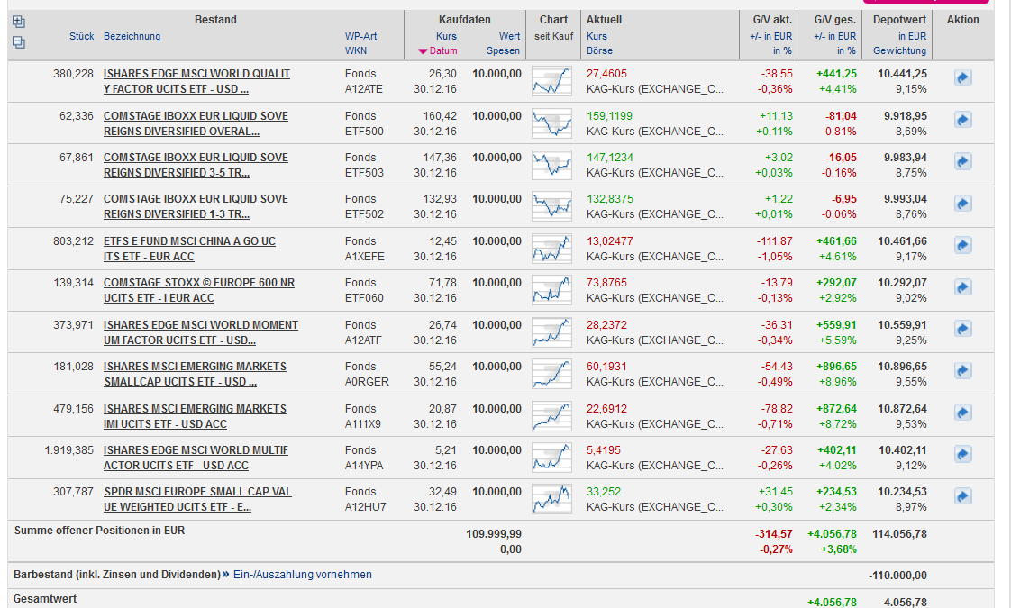Sort by Bezeichnung column header
Screen dimensions: 1011x608
pos(132,36)
